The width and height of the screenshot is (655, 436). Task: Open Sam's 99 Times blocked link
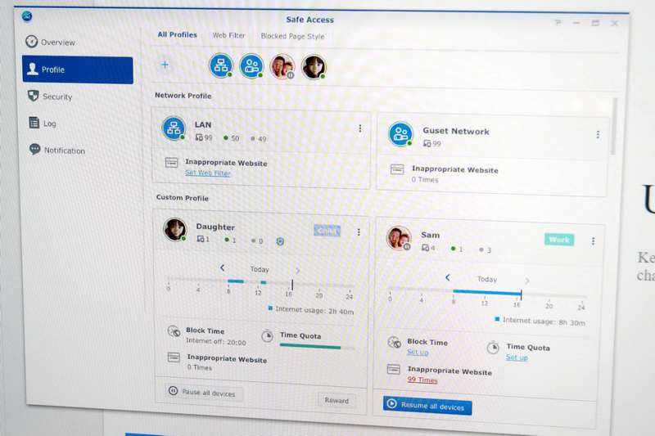click(422, 380)
